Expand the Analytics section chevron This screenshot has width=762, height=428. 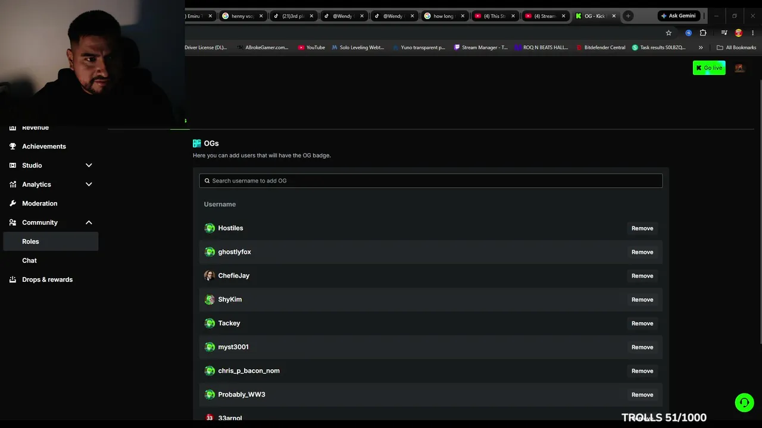(89, 184)
